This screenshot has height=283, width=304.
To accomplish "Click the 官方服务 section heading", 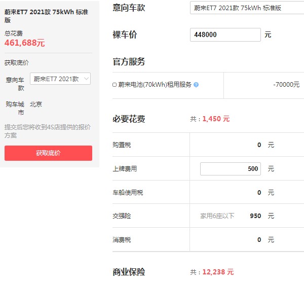I will click(x=129, y=61).
